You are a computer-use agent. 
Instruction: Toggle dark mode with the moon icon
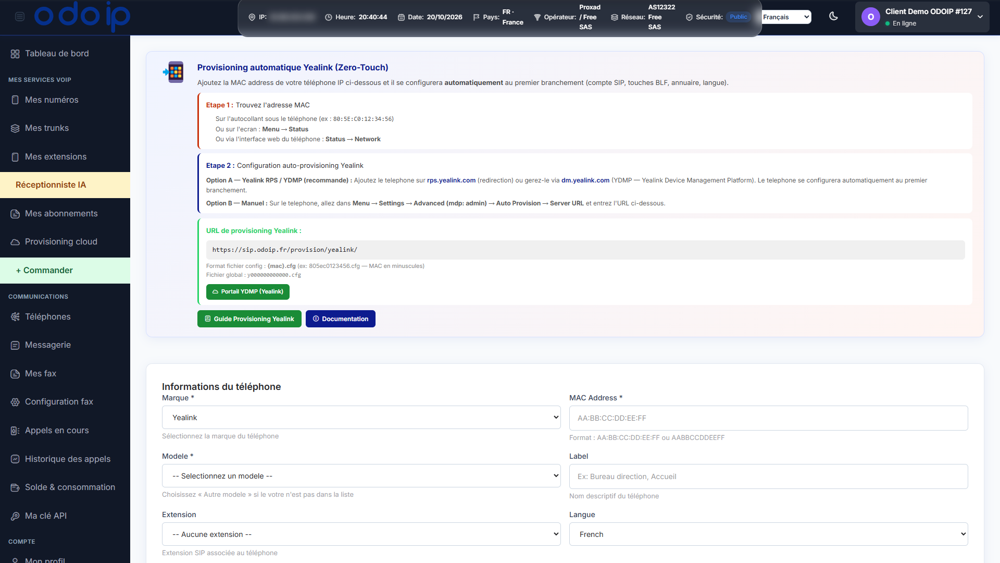(833, 16)
